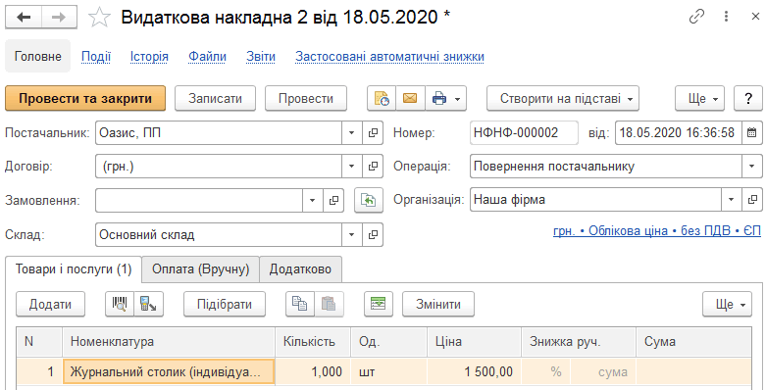Viewport: 766px width, 390px height.
Task: Switch to the Головне section
Action: [38, 57]
